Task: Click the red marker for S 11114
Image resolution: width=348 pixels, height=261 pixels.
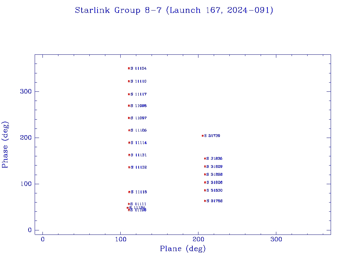Action: click(x=129, y=143)
